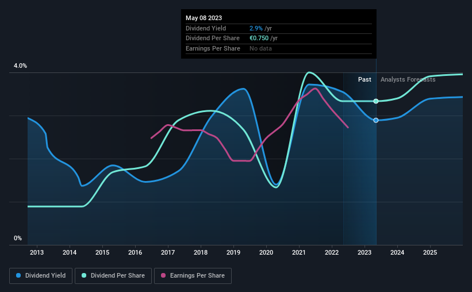Click the Past region label
This screenshot has width=472, height=292.
[364, 79]
